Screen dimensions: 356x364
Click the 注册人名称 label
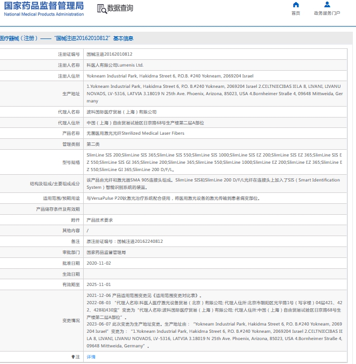click(x=69, y=65)
